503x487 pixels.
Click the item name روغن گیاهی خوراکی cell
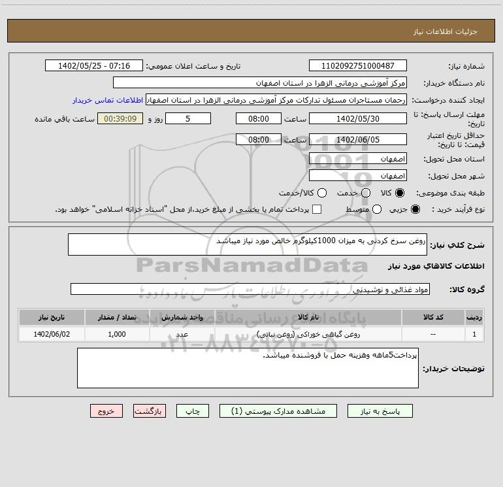pos(308,335)
